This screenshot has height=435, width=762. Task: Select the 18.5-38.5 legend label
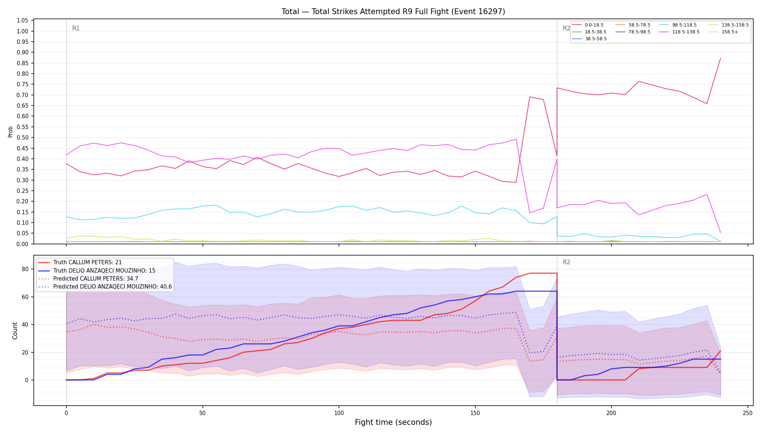pyautogui.click(x=595, y=32)
